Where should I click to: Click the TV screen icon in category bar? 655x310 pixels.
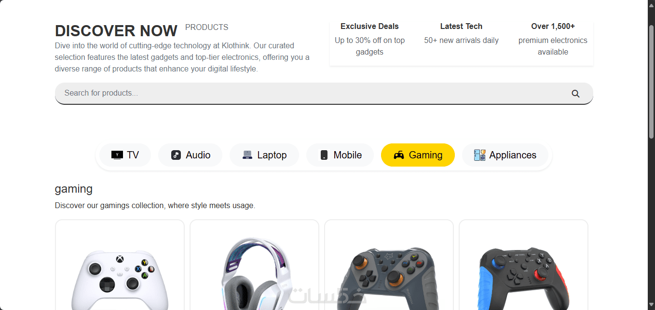[117, 155]
